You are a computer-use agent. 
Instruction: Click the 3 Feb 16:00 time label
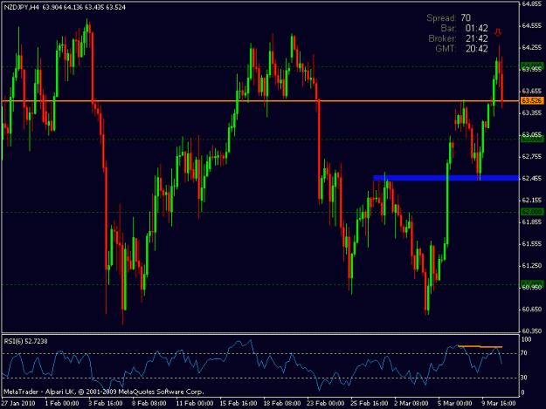[106, 403]
